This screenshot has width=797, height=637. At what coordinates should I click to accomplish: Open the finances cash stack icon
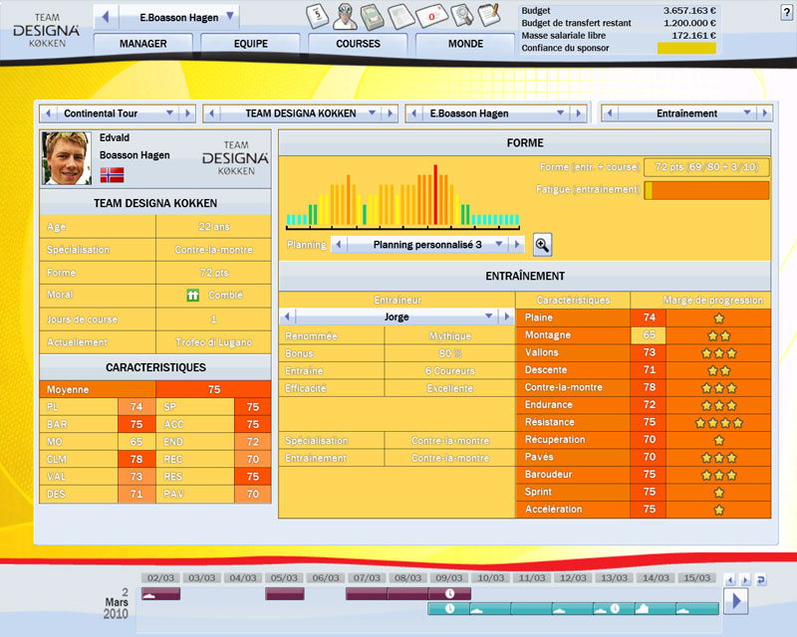[x=373, y=16]
